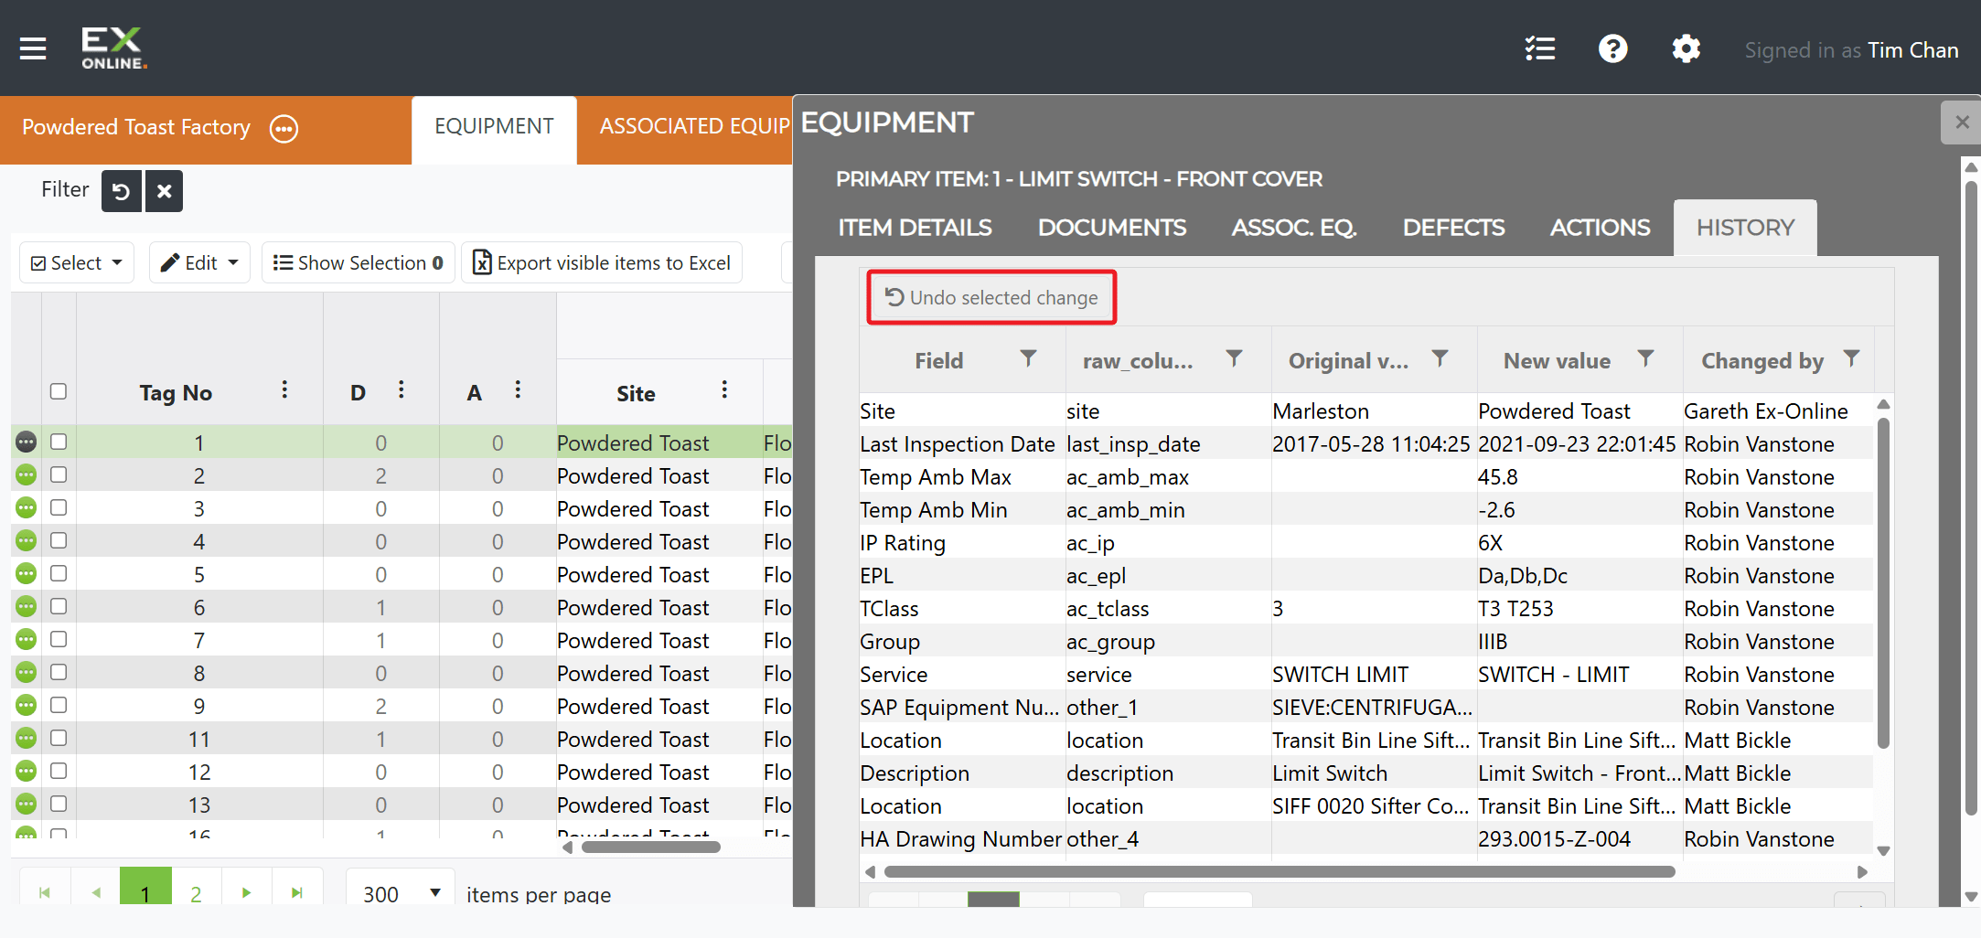Open the help question mark icon
Image resolution: width=1981 pixels, height=938 pixels.
pyautogui.click(x=1613, y=48)
